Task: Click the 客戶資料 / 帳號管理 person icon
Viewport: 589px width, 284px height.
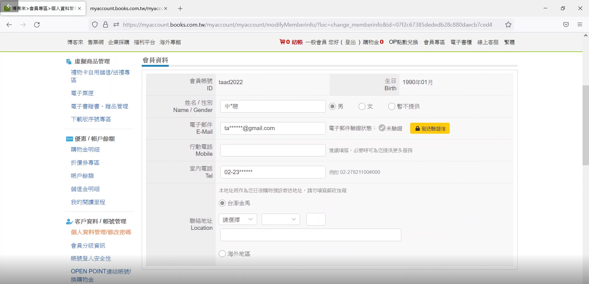Action: coord(69,222)
